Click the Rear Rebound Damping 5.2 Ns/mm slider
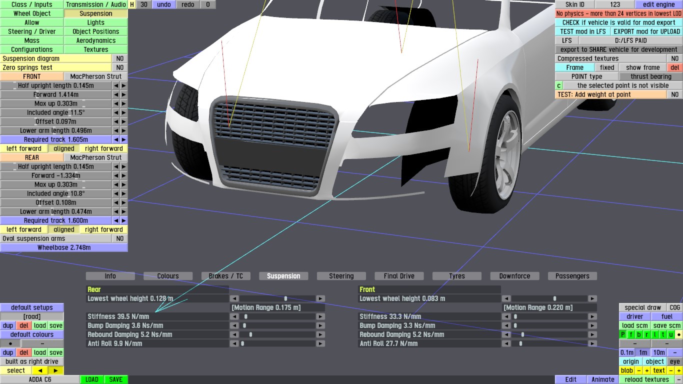Image resolution: width=683 pixels, height=384 pixels. [277, 334]
